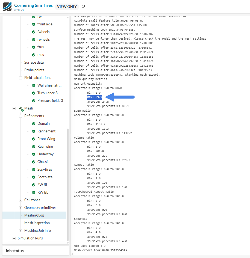This screenshot has width=250, height=258.
Task: Expand the Geometry primitives node
Action: 20,208
